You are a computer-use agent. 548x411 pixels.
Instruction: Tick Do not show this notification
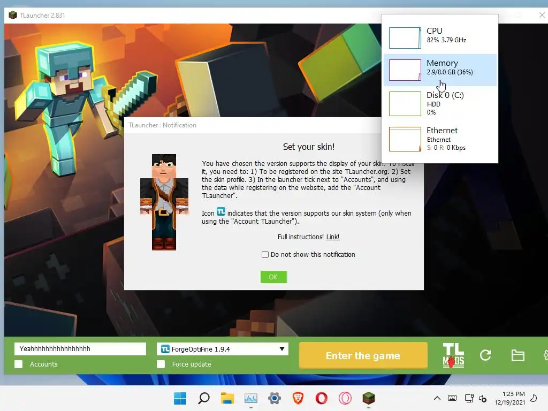click(x=265, y=254)
